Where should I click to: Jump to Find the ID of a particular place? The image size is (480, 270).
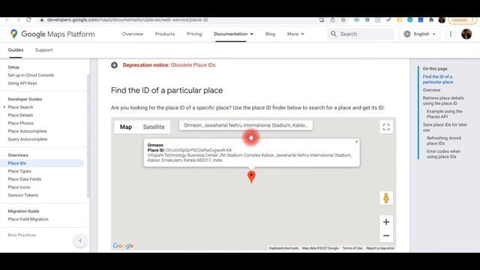click(x=438, y=79)
